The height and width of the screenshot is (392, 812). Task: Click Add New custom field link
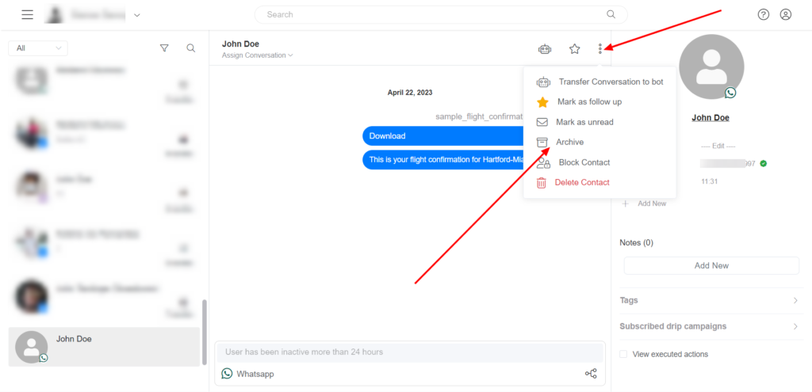(652, 204)
